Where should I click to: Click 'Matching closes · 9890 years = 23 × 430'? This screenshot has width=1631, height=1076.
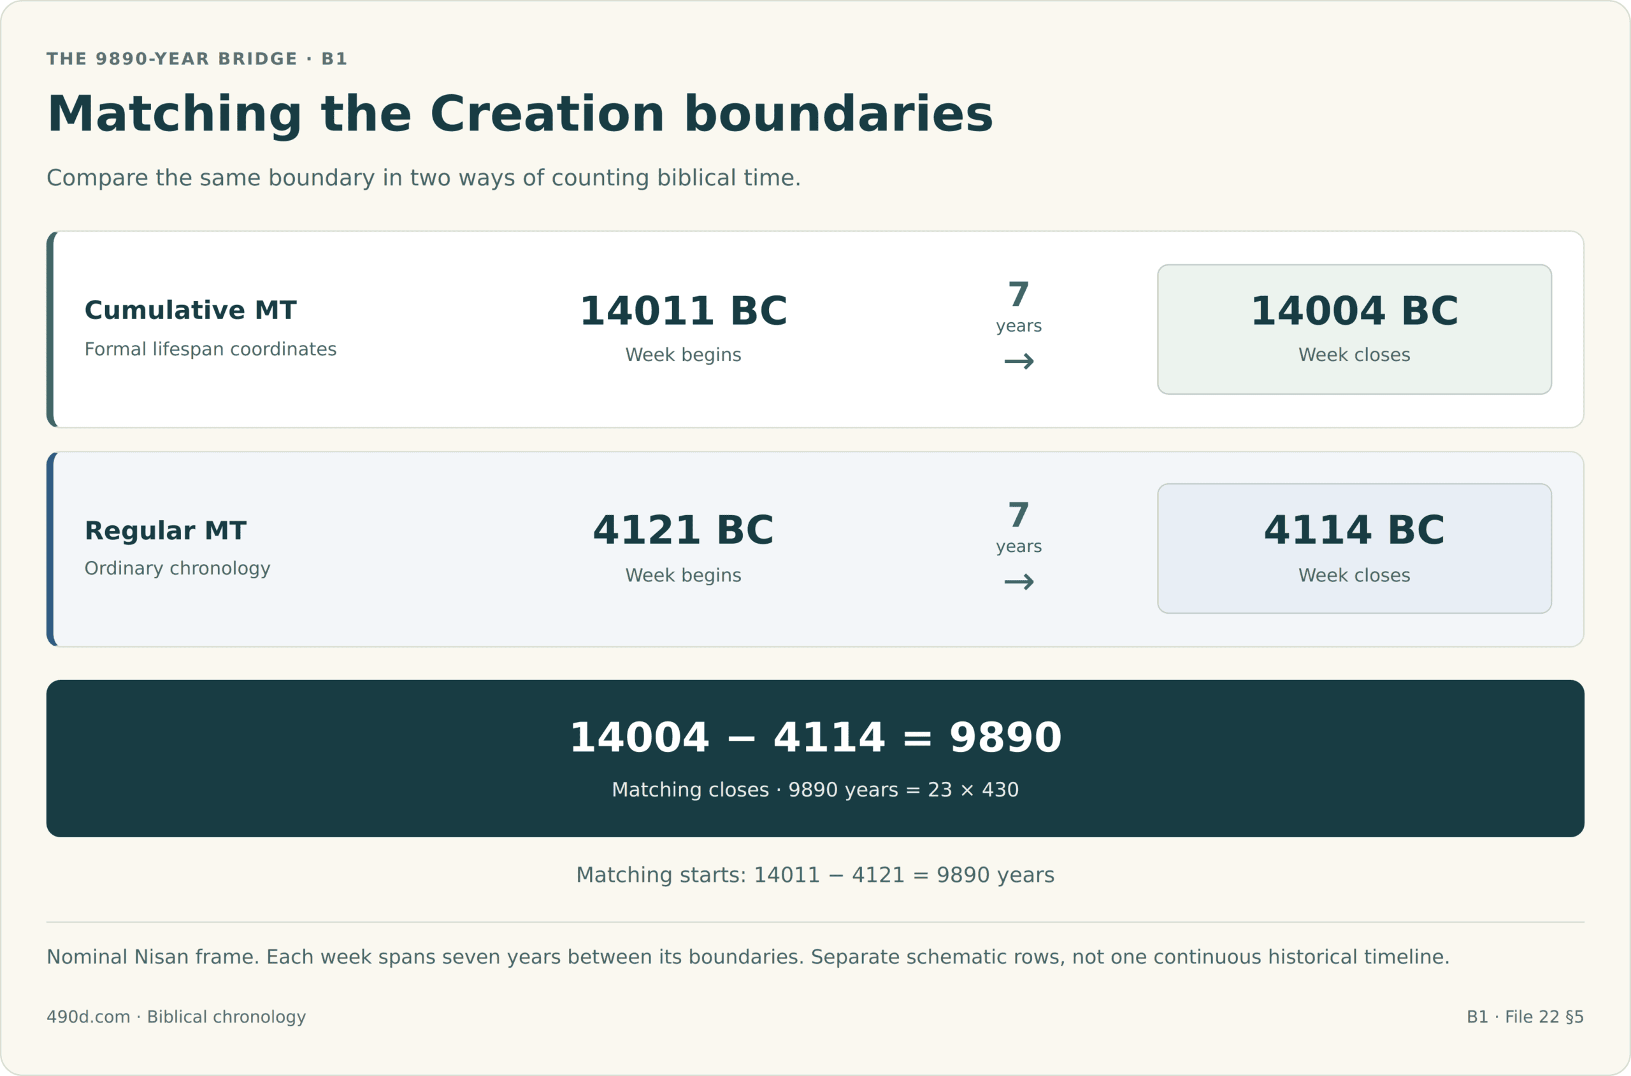(815, 790)
